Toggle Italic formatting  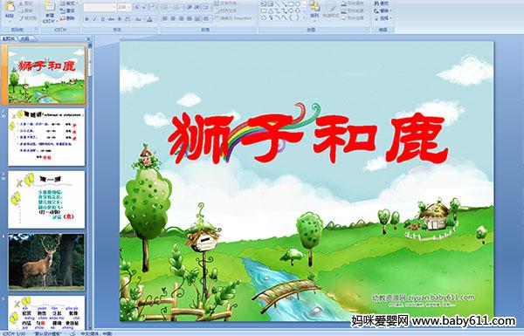click(95, 19)
